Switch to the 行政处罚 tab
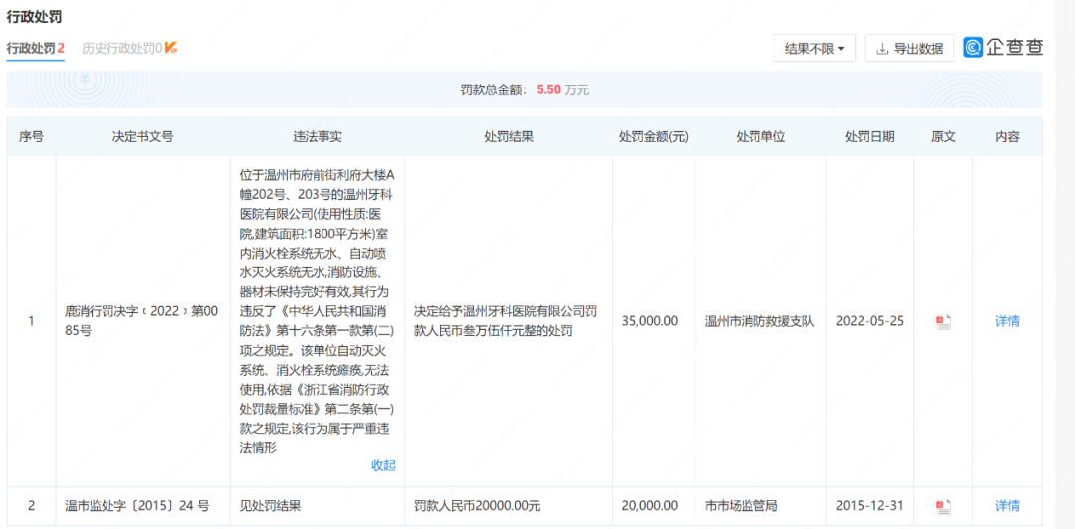This screenshot has width=1075, height=529. click(x=35, y=48)
